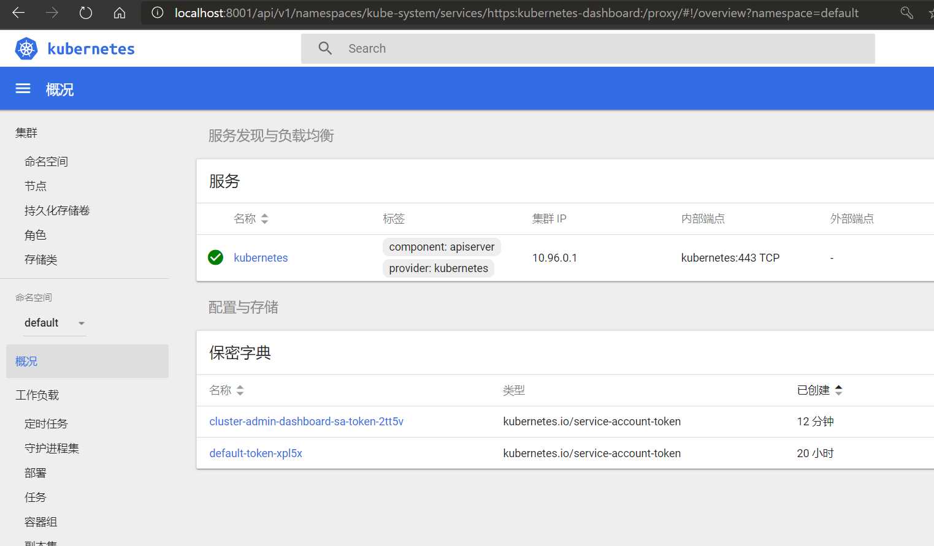The height and width of the screenshot is (546, 934).
Task: Click secret type for default-token-xpl5x
Action: [x=592, y=453]
